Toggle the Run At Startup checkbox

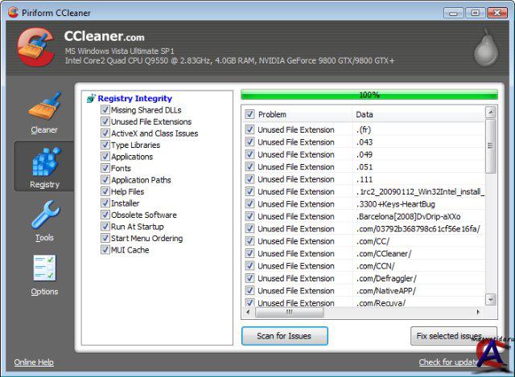[105, 226]
